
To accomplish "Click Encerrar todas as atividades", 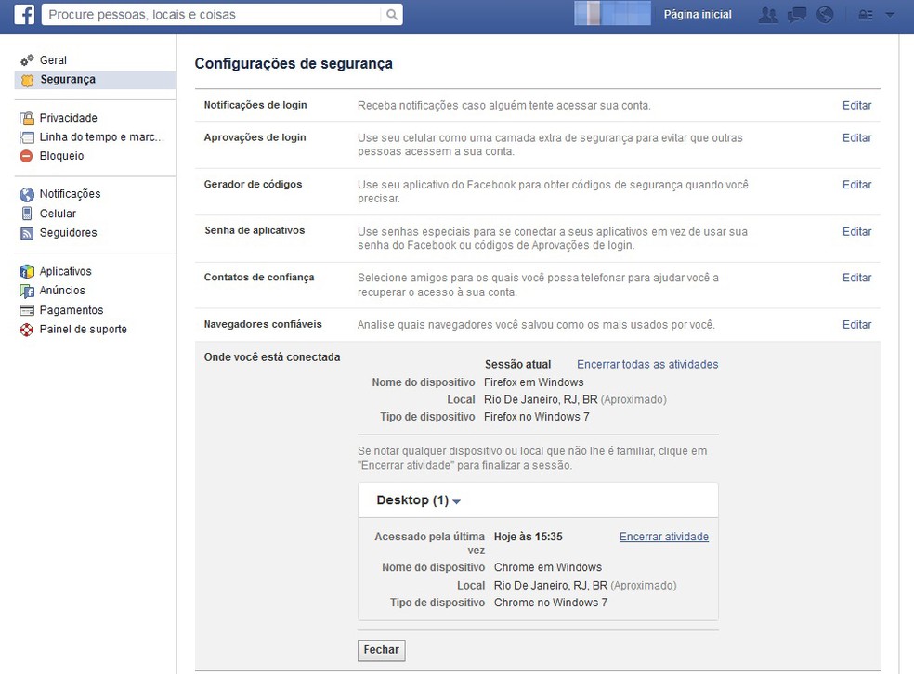I will pyautogui.click(x=646, y=364).
